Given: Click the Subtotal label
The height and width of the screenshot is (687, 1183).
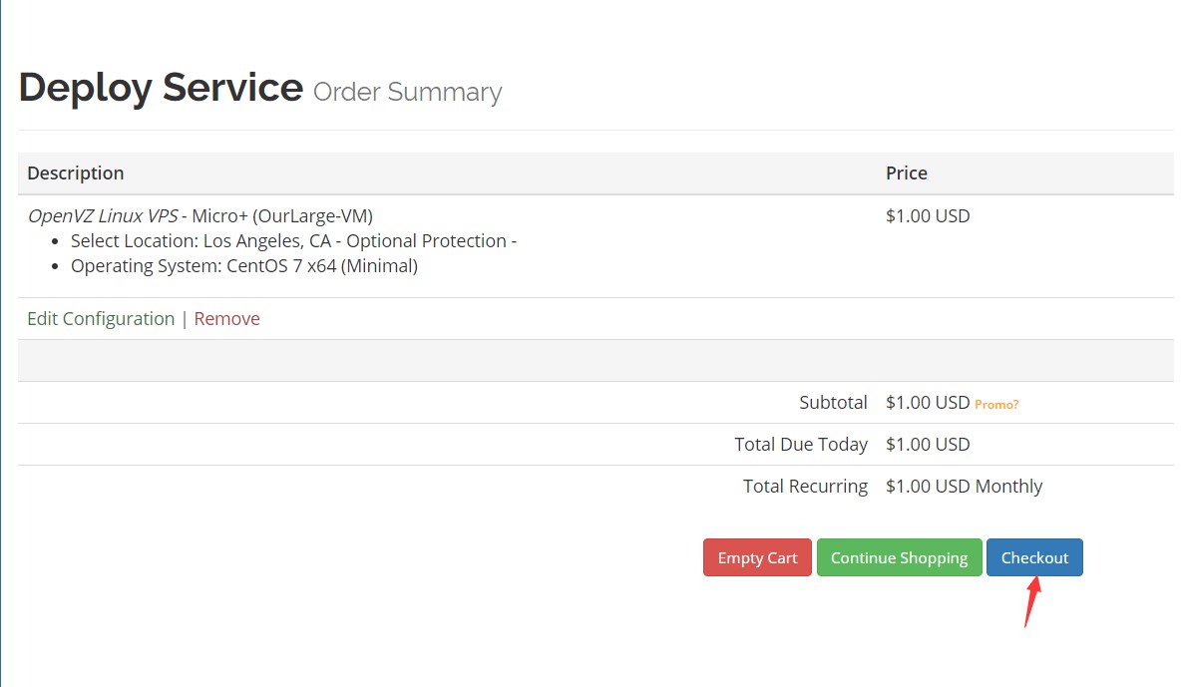Looking at the screenshot, I should click(833, 402).
